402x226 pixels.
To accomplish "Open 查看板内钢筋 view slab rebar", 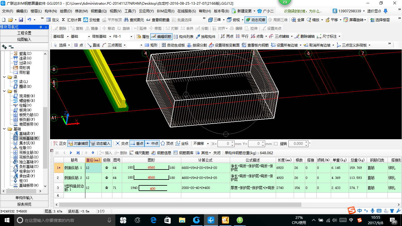I will (x=255, y=45).
